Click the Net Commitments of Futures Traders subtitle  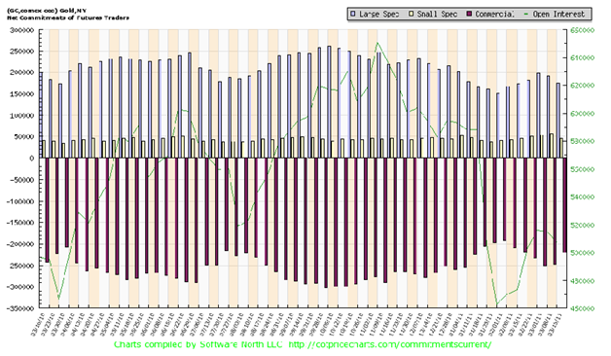click(x=68, y=18)
